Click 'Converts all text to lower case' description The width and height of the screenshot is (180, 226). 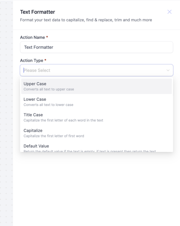click(x=48, y=105)
